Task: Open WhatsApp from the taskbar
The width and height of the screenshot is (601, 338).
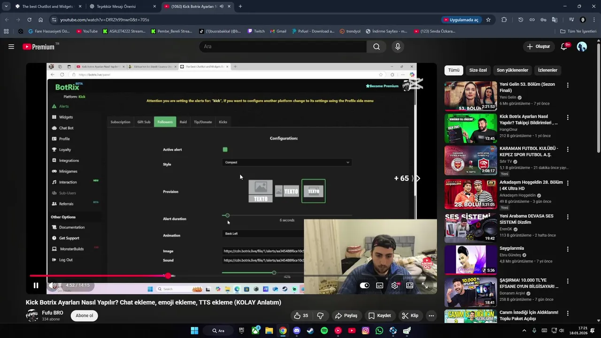Action: coord(379,330)
